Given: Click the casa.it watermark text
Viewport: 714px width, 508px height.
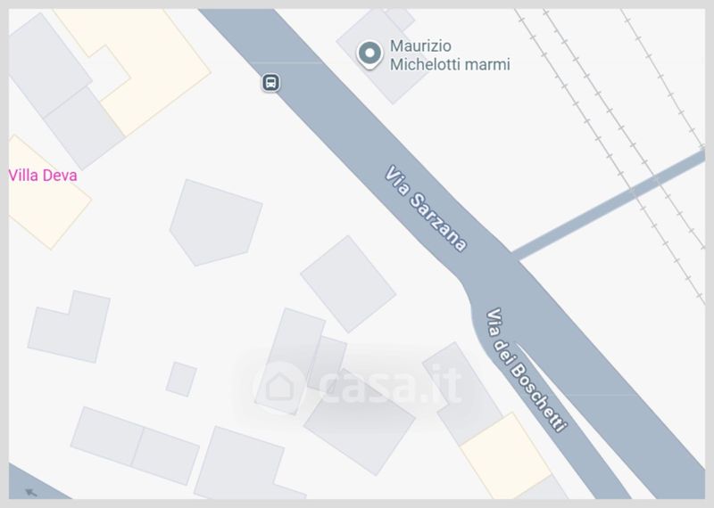Looking at the screenshot, I should (390, 385).
